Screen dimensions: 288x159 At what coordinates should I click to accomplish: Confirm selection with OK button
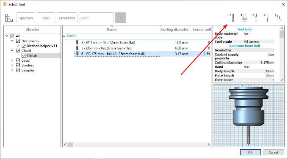click(250, 152)
